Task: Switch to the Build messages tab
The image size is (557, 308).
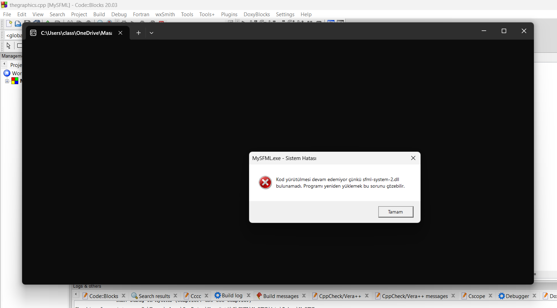Action: 281,296
